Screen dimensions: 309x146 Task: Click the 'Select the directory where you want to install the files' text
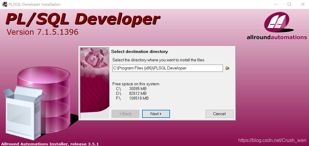click(x=158, y=60)
